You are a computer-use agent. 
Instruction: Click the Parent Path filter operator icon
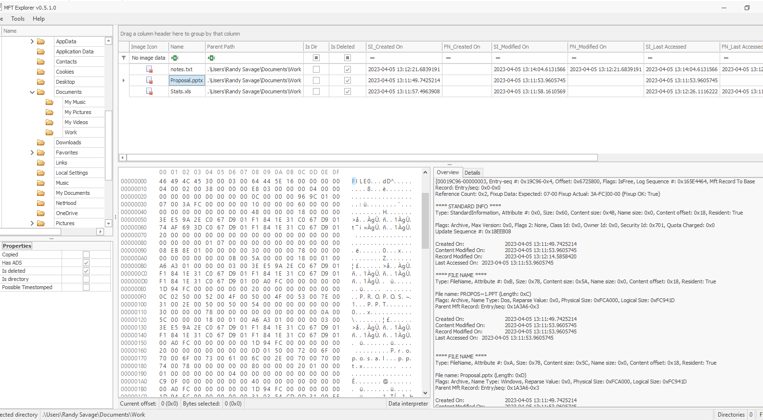211,58
